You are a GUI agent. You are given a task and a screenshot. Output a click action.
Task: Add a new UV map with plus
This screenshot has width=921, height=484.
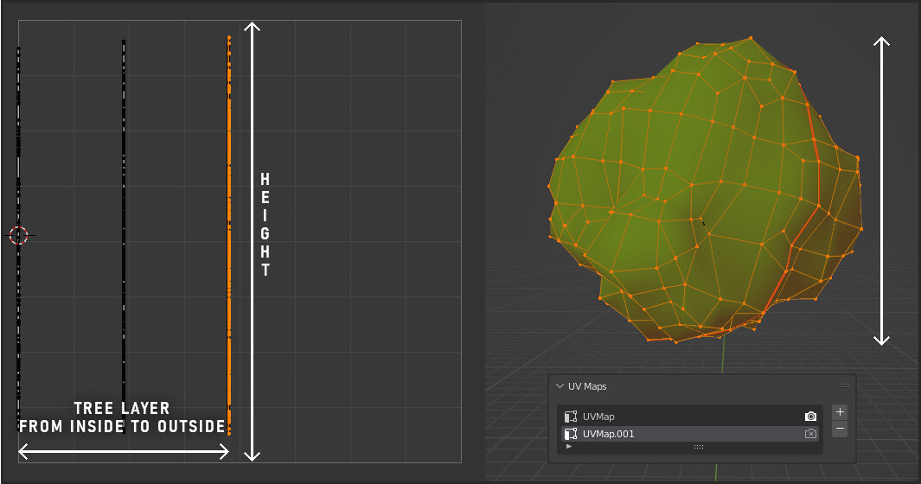(x=841, y=412)
